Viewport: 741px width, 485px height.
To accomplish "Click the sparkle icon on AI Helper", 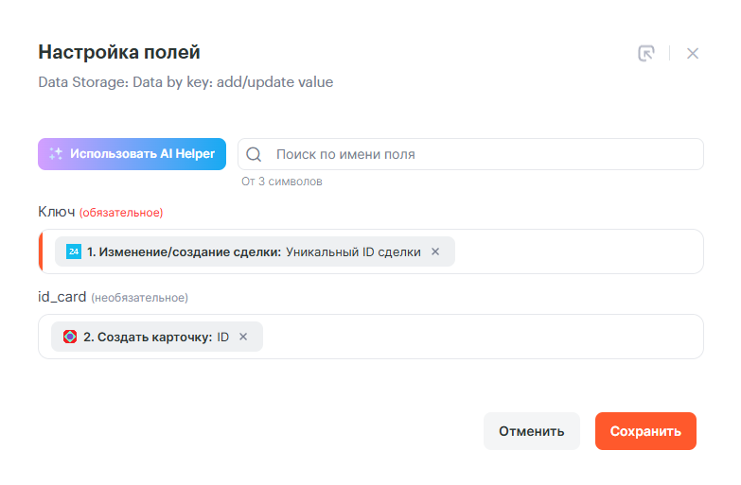I will (x=56, y=154).
